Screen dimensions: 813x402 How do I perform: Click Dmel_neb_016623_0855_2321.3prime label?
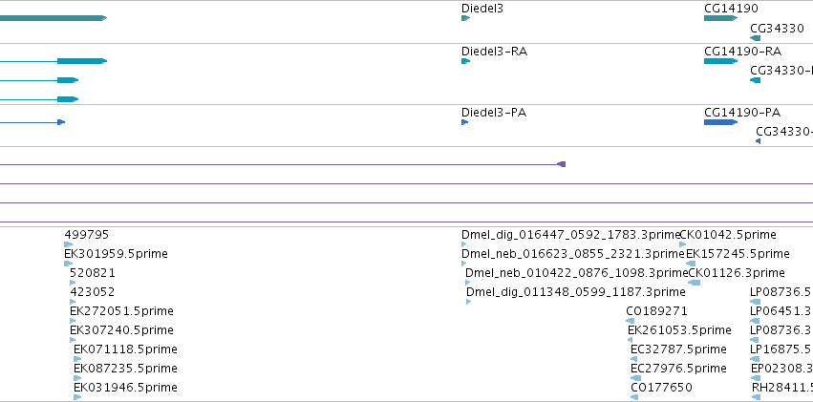tap(573, 254)
